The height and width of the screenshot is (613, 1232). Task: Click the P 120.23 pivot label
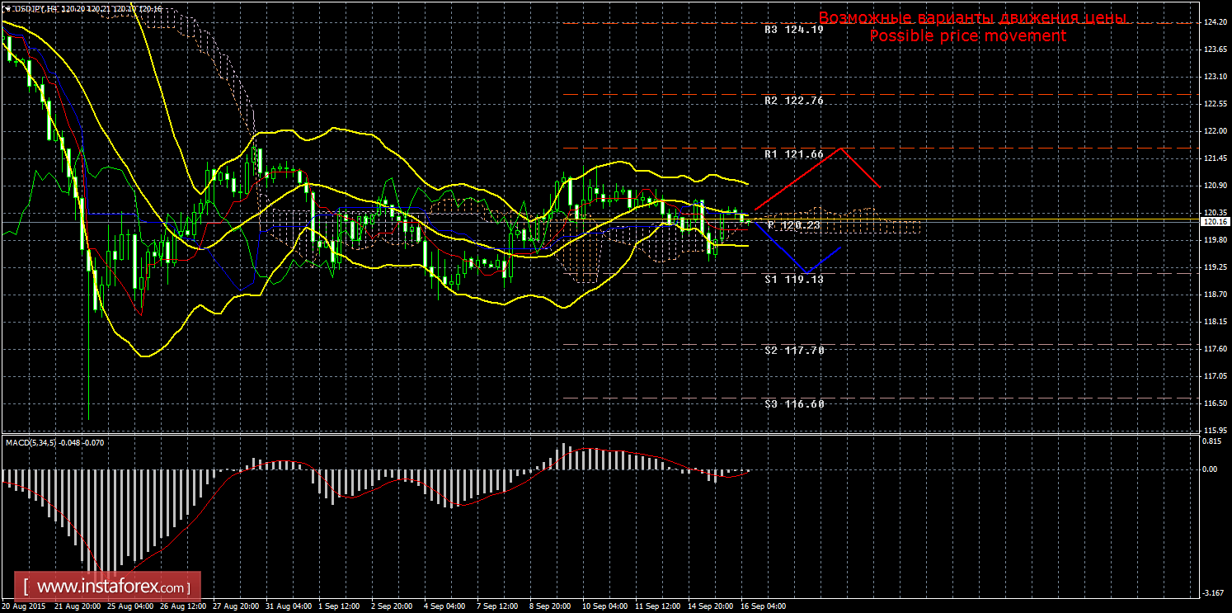click(x=794, y=225)
